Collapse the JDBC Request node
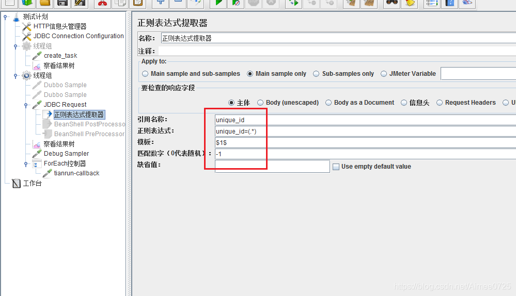The width and height of the screenshot is (516, 296). [26, 105]
